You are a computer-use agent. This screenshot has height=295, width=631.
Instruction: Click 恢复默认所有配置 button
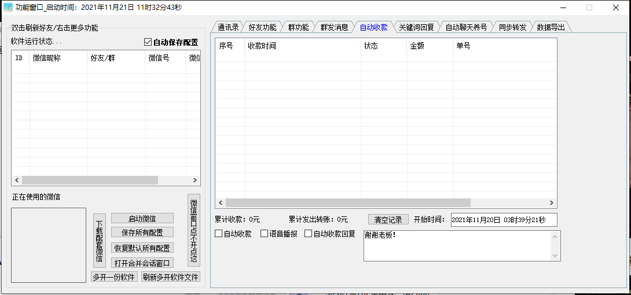[x=142, y=248]
